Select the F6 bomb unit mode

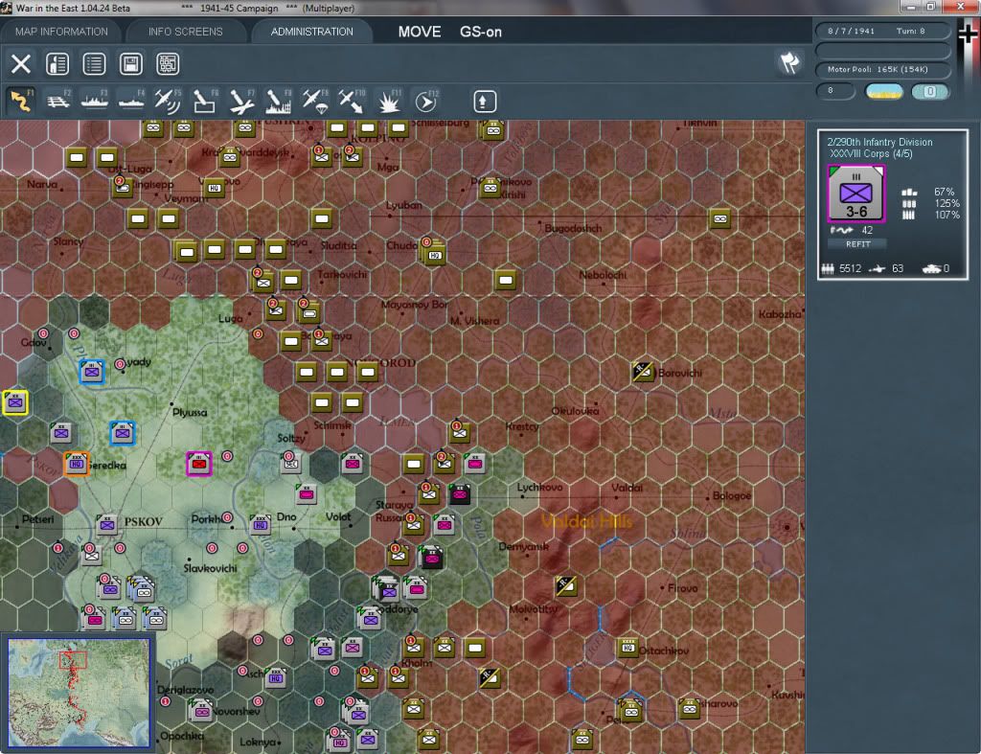[x=205, y=101]
